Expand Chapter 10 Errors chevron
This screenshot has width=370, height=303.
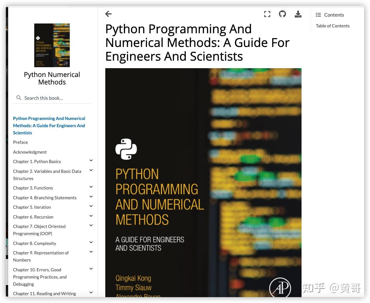click(x=91, y=269)
